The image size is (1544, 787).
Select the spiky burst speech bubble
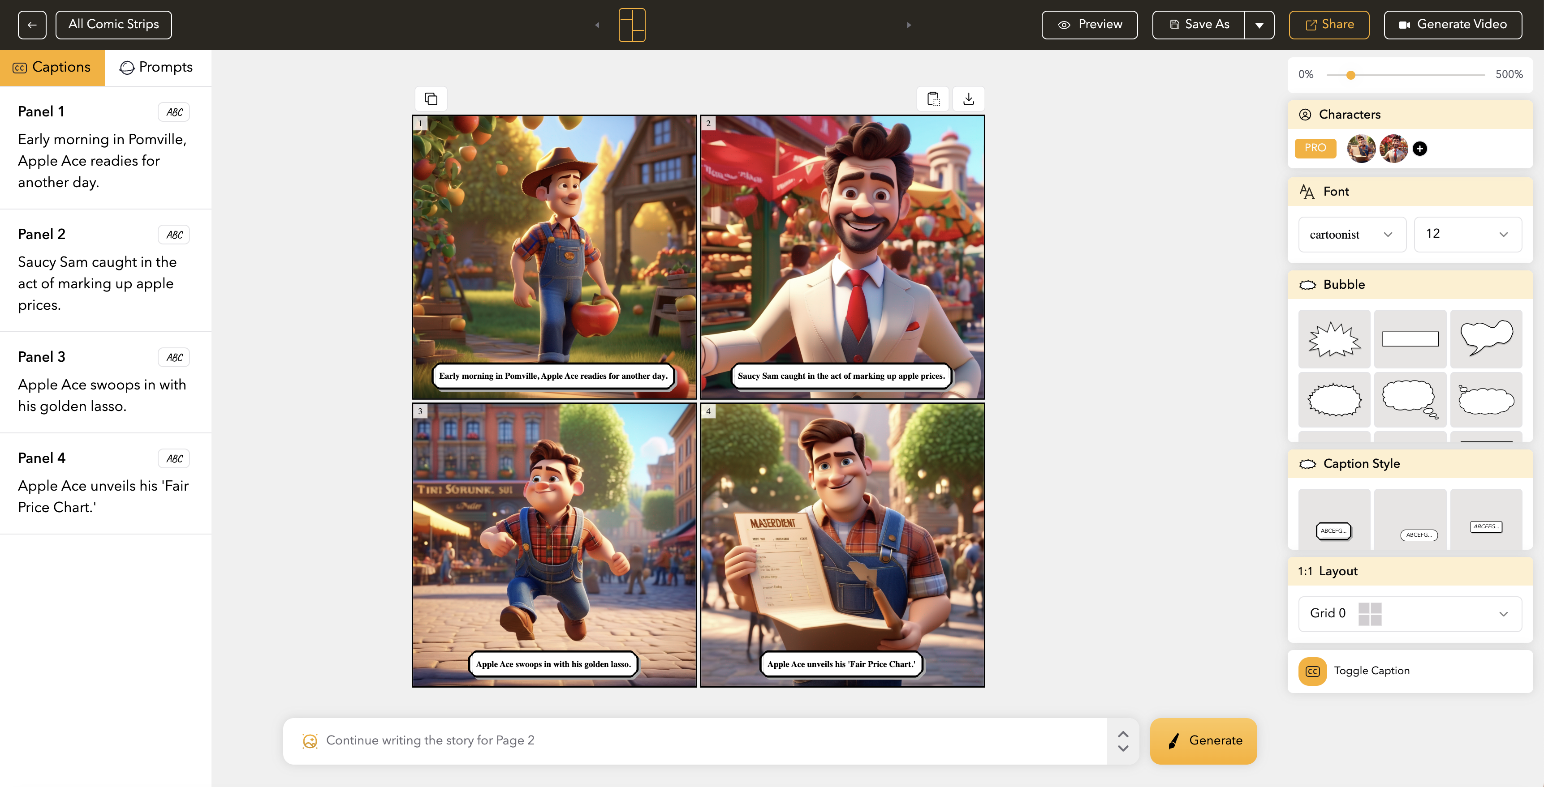[x=1333, y=339]
